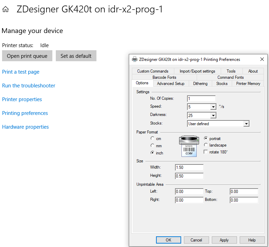Click the Right unprintable area field
269x247 pixels.
[x=189, y=200]
